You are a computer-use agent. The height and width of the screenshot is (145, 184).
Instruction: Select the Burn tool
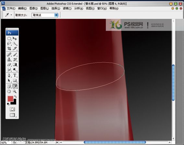[15, 69]
